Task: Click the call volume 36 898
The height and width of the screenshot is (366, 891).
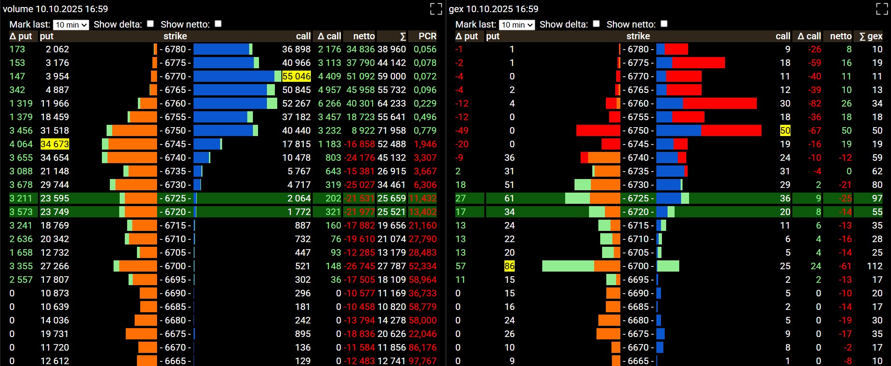Action: [296, 49]
